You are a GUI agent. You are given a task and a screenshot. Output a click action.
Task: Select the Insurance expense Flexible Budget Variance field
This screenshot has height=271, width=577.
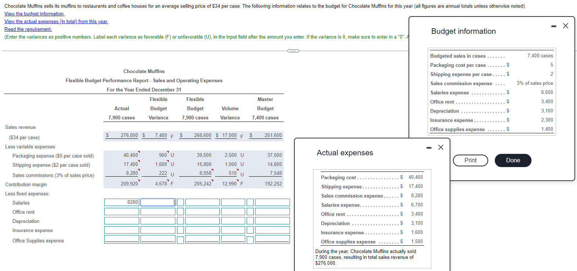point(158,230)
